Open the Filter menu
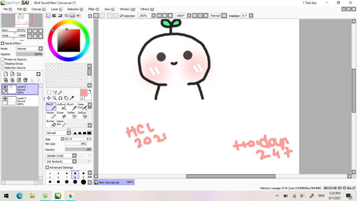Viewport: 357px width, 201px height. (x=93, y=9)
